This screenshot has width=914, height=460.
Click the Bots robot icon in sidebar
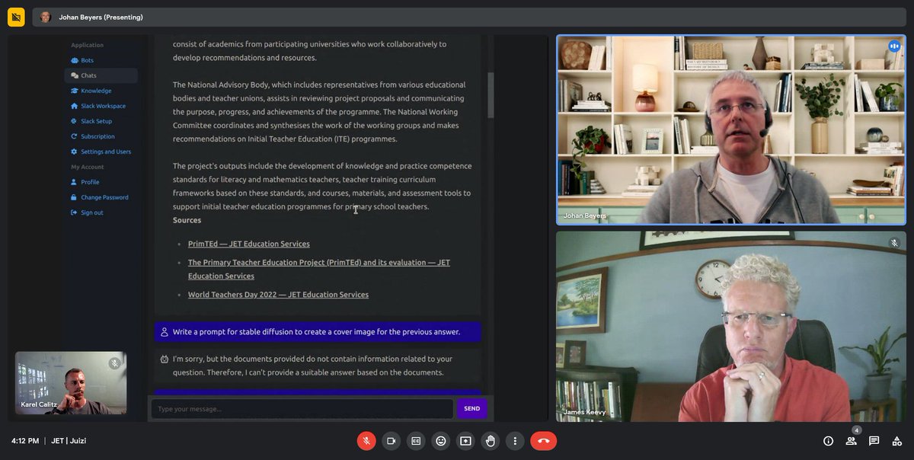pyautogui.click(x=74, y=60)
